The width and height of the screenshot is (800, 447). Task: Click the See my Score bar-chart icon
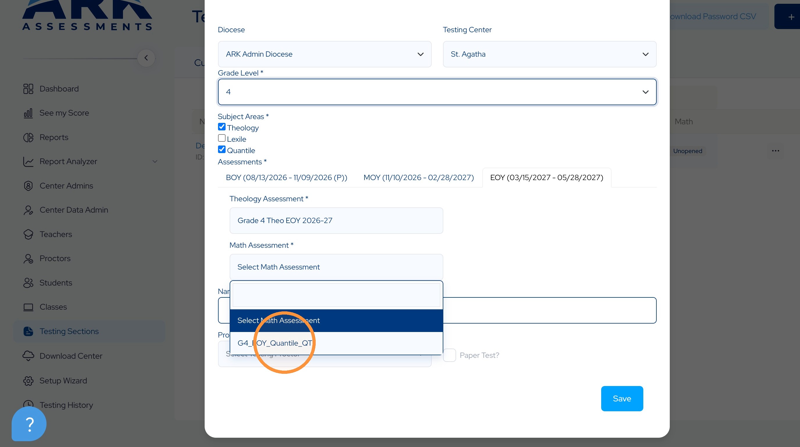click(x=28, y=113)
